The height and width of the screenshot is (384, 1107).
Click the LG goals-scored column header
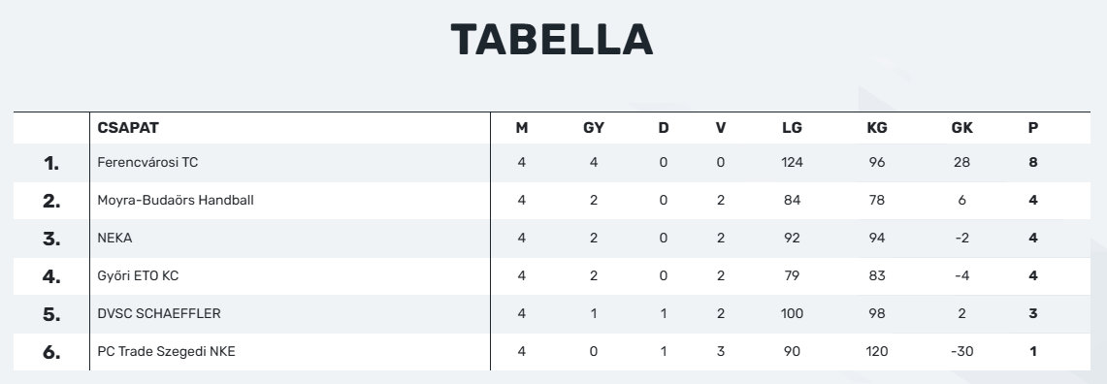(x=792, y=128)
